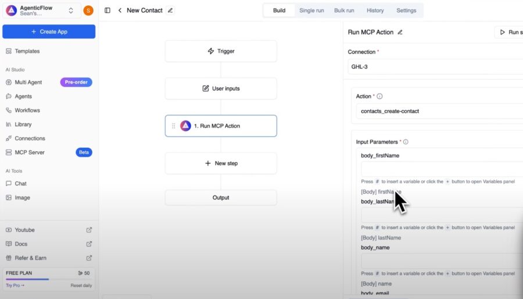
Task: Switch to the Bulk run tab
Action: (x=344, y=10)
